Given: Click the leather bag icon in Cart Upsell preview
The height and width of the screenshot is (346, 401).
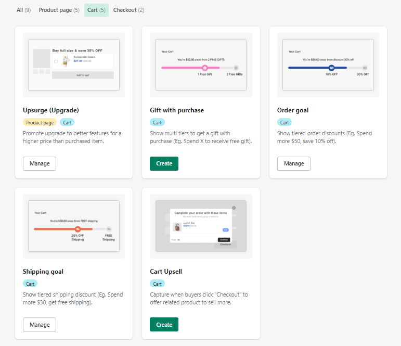Looking at the screenshot, I should (177, 227).
